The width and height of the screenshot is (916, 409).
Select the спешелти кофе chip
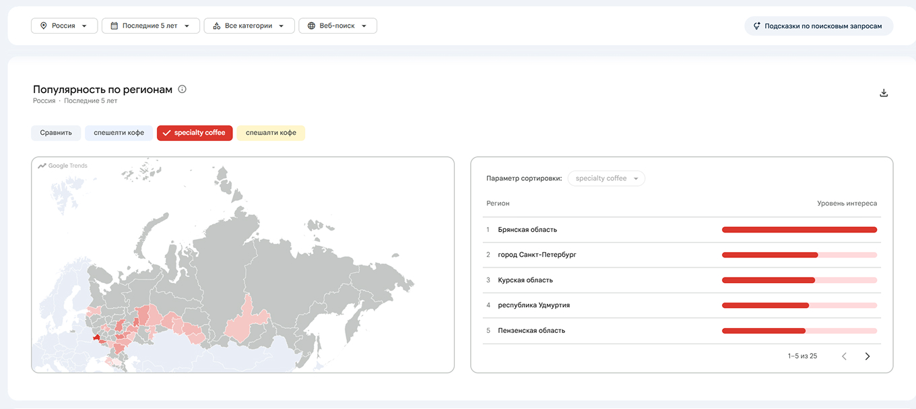point(119,133)
